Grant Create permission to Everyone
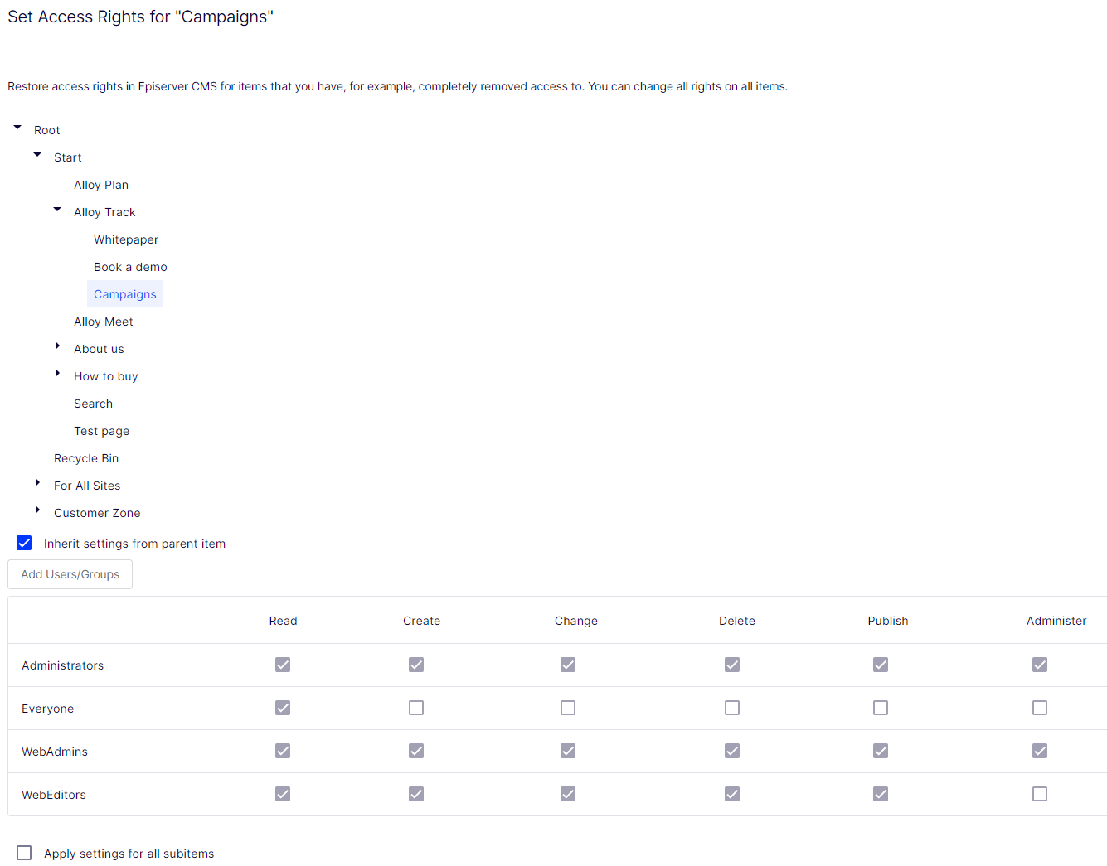1107x866 pixels. [415, 708]
